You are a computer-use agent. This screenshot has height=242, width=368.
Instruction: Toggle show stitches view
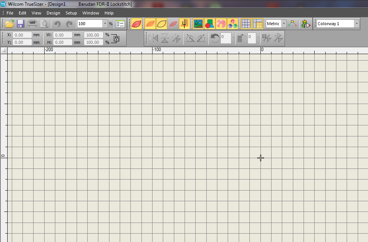150,24
